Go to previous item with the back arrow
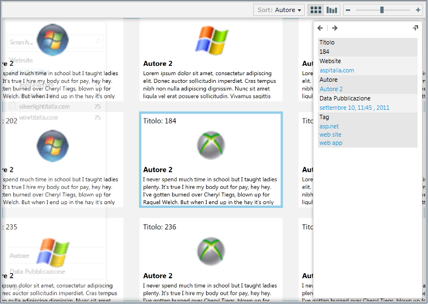The width and height of the screenshot is (428, 304). coord(321,28)
